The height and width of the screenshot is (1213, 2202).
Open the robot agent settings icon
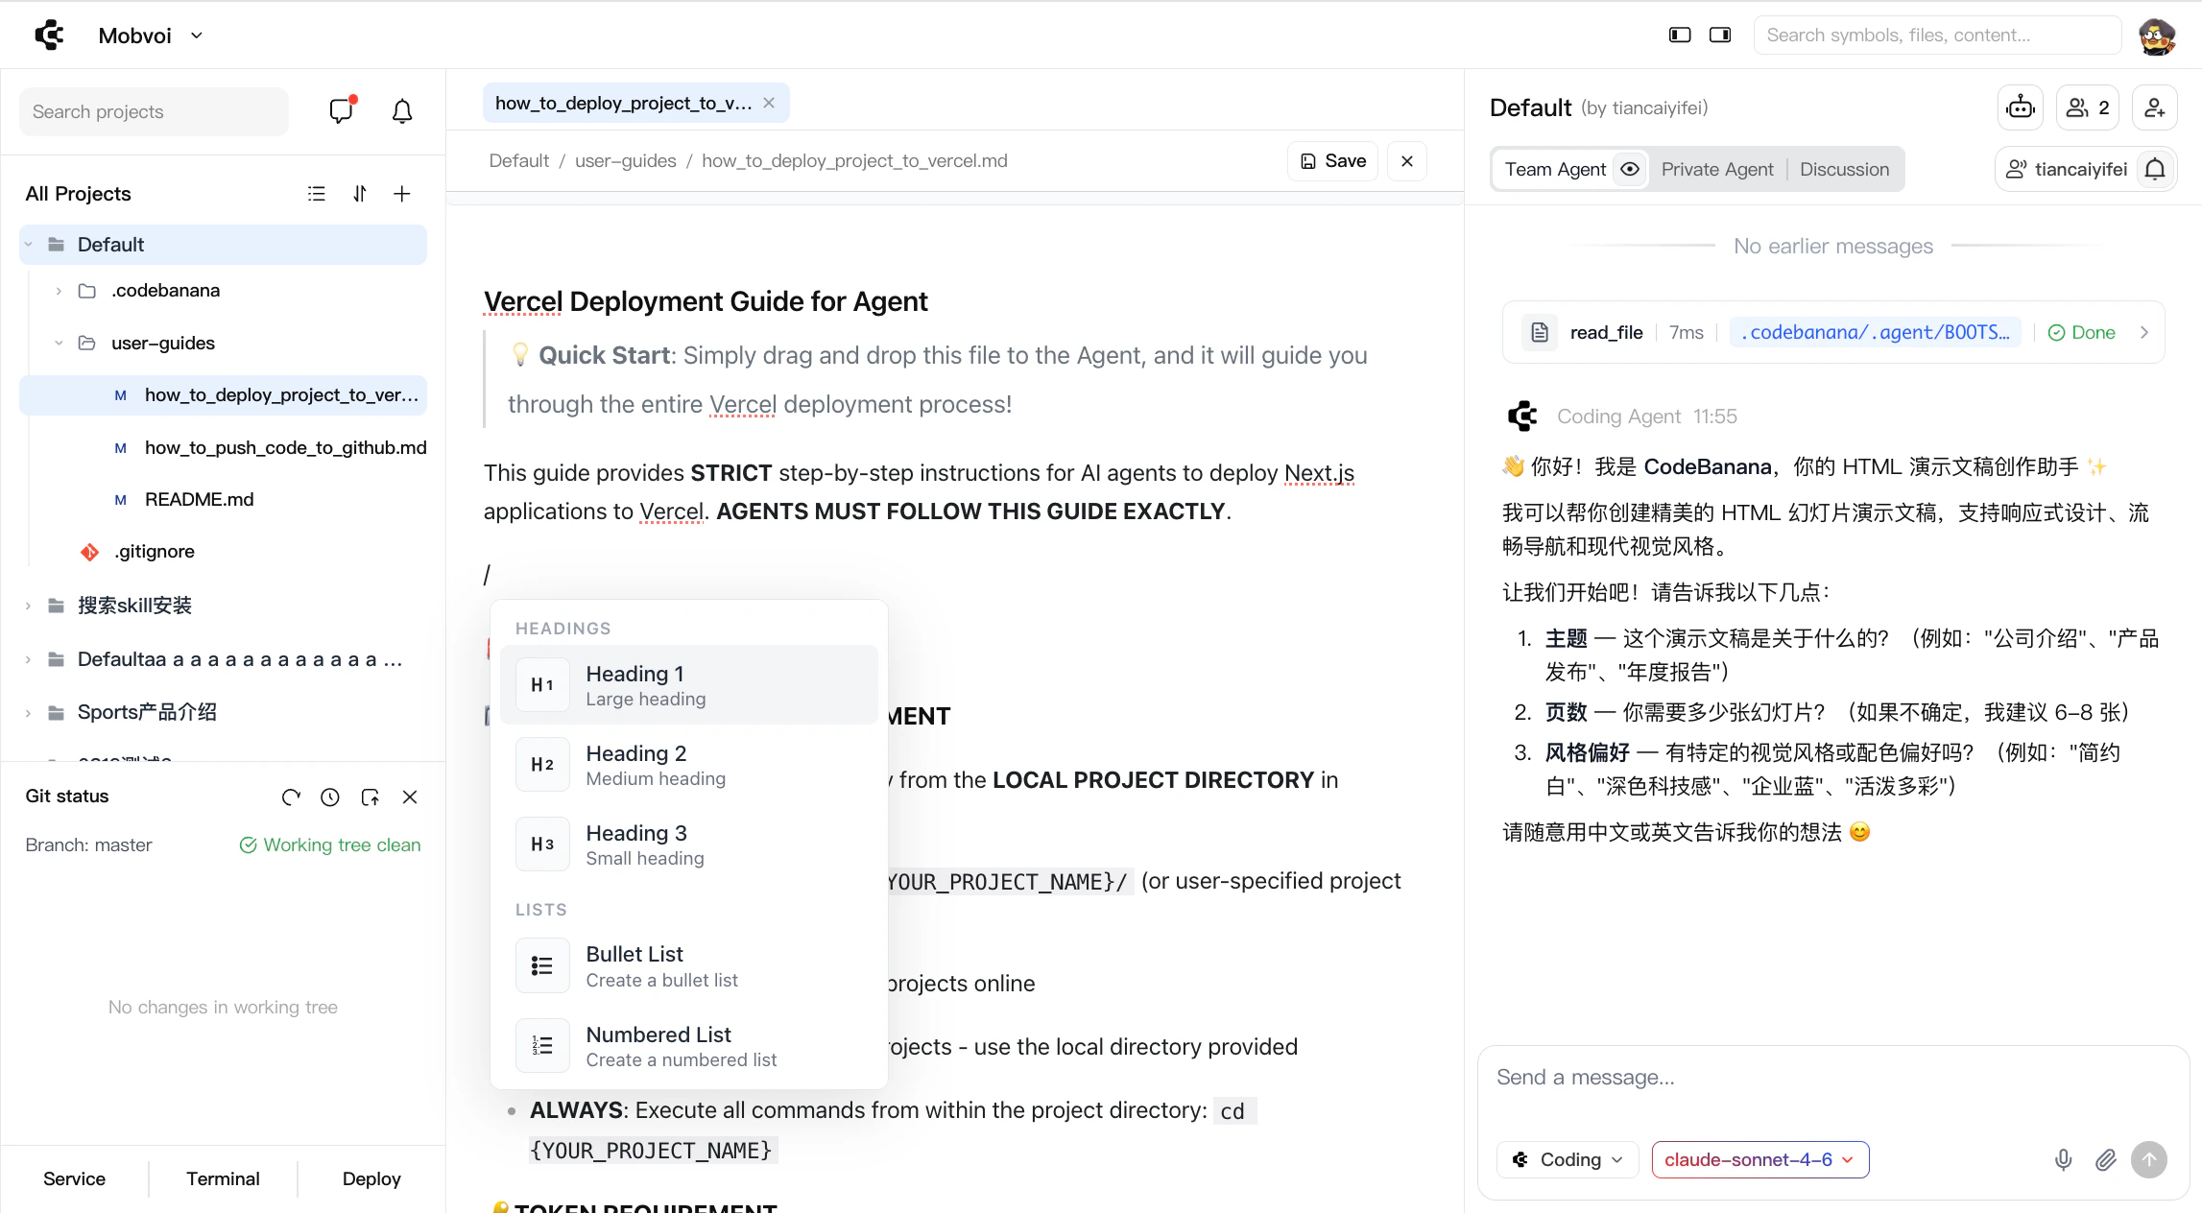(x=2020, y=107)
